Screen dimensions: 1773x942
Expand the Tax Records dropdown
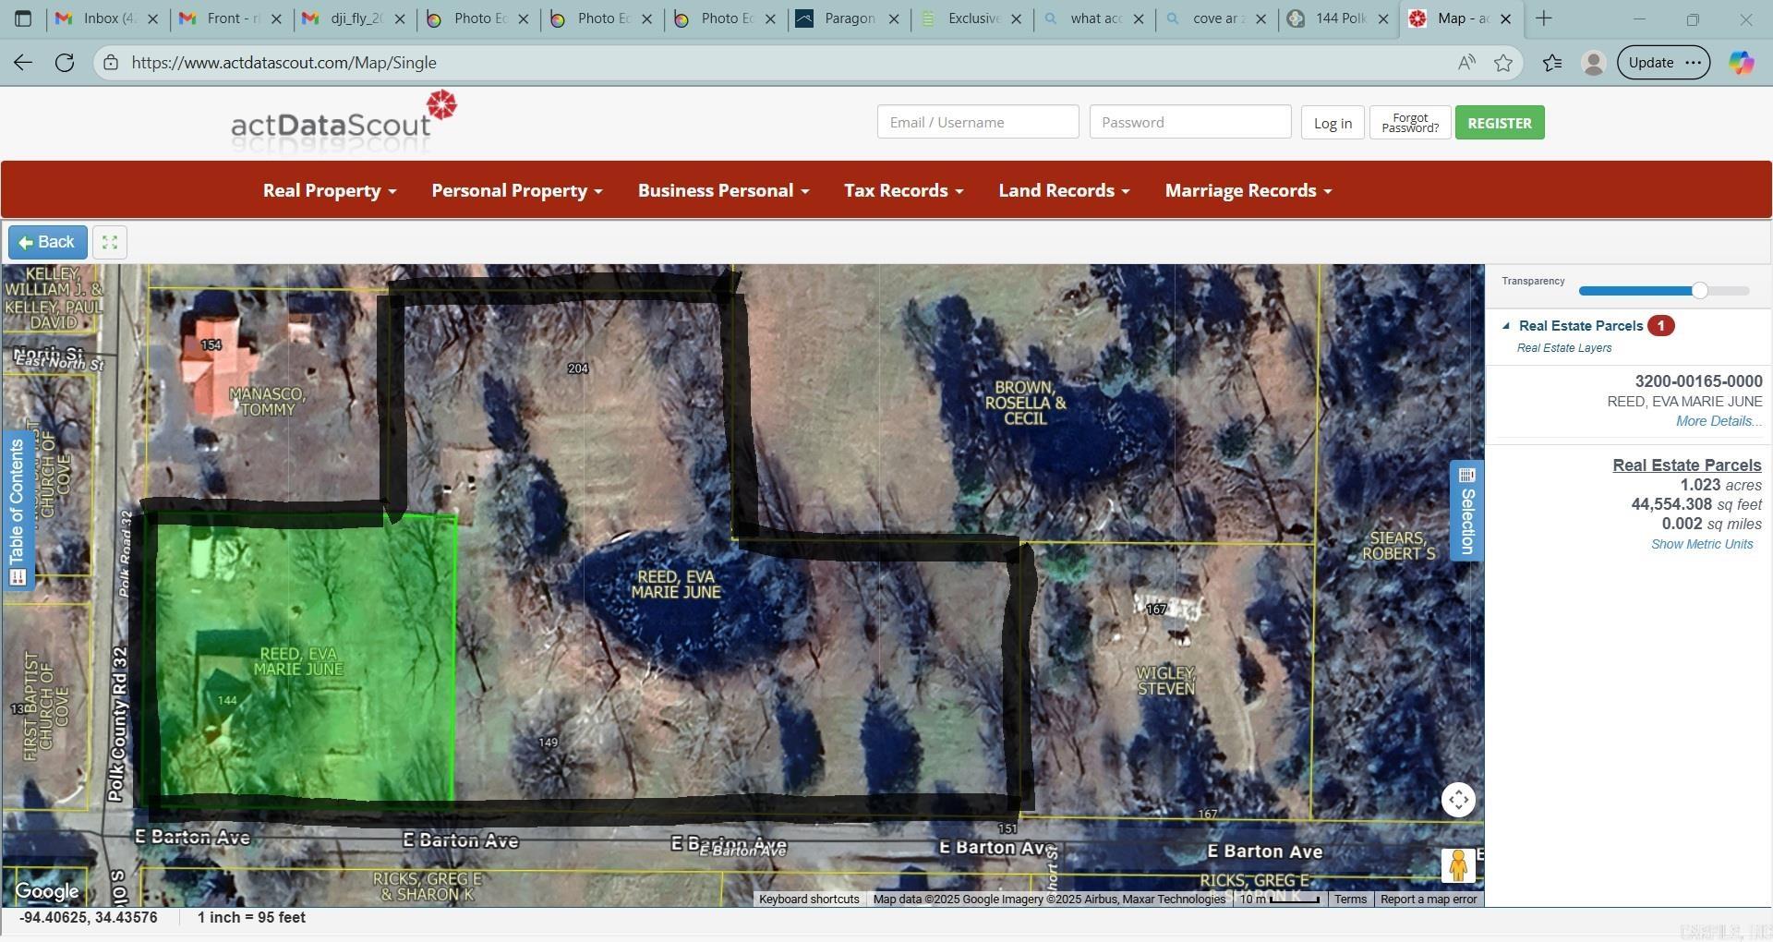[903, 191]
